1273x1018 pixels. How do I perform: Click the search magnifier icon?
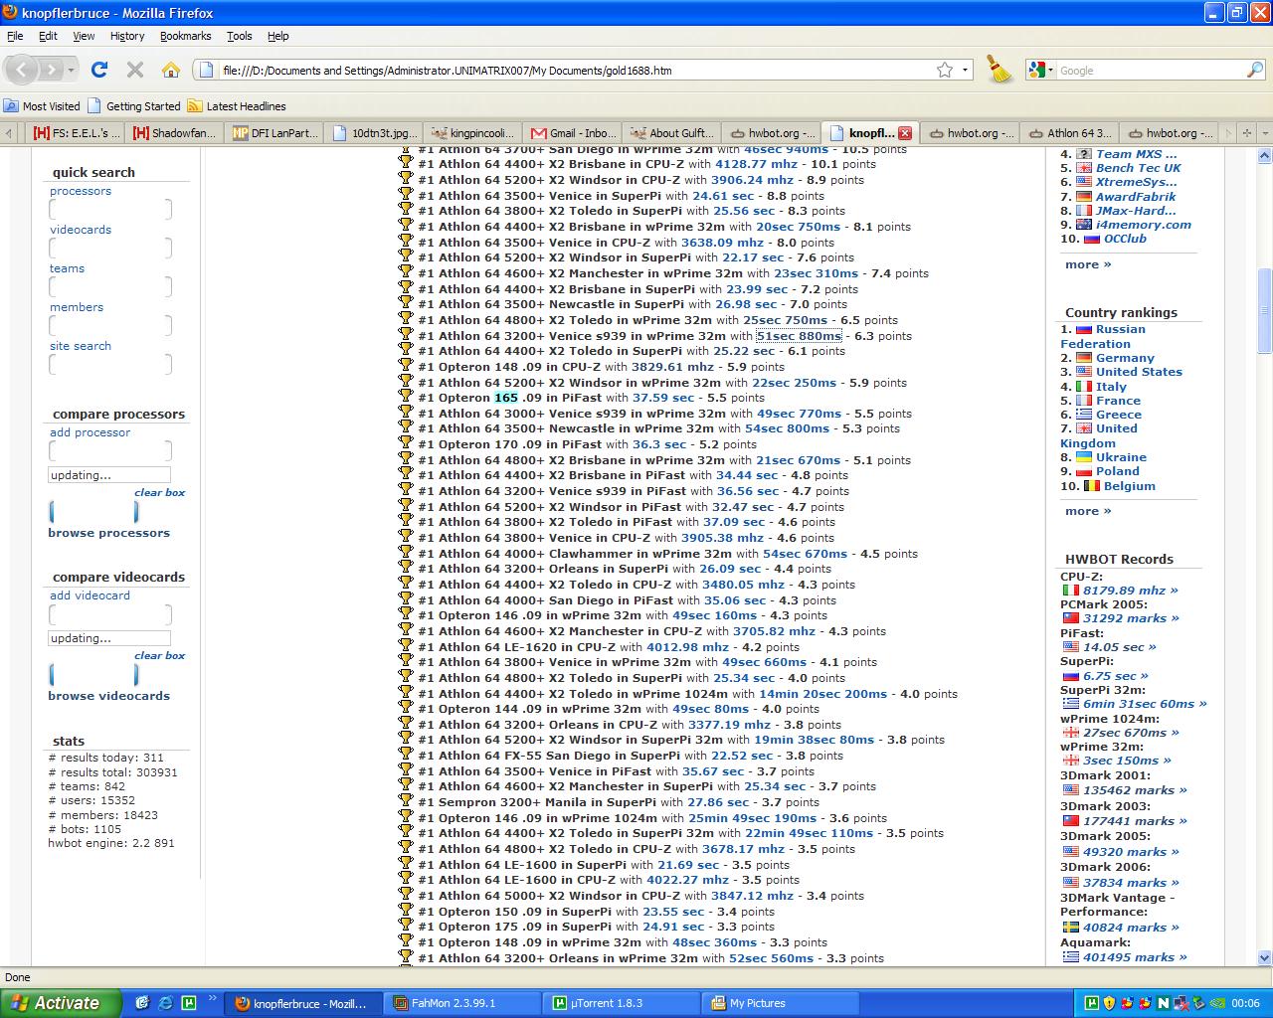[1255, 70]
